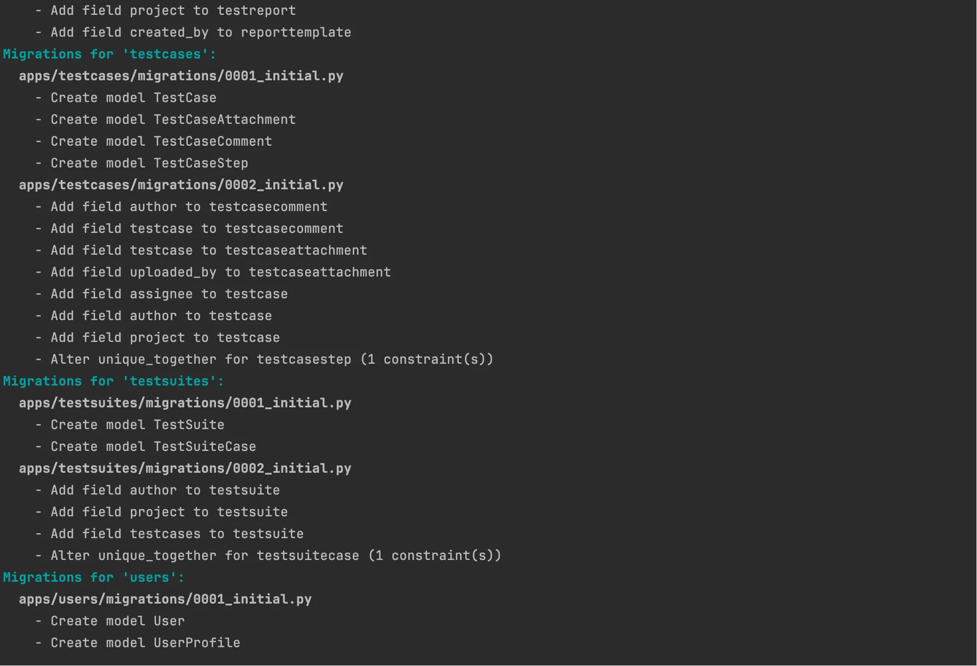Click the "Create model TestCaseStep" output line

pyautogui.click(x=149, y=163)
